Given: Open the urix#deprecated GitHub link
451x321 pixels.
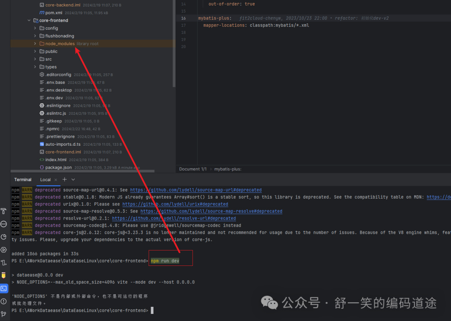Looking at the screenshot, I should [175, 204].
